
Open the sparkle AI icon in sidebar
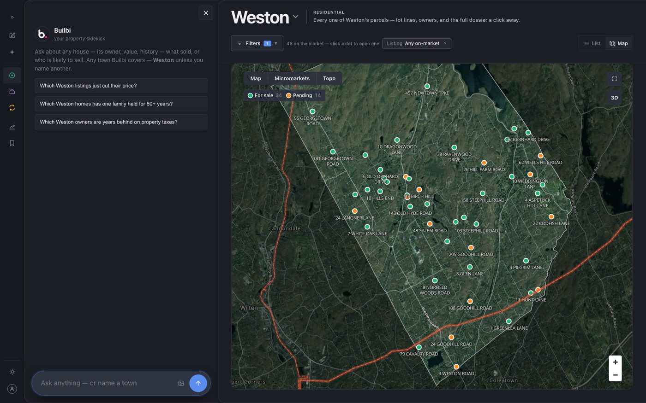point(12,52)
